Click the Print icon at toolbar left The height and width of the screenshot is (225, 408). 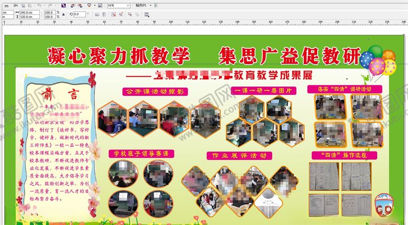click(x=6, y=5)
